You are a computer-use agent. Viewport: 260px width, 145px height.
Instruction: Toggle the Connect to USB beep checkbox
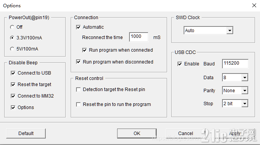[x=13, y=73]
